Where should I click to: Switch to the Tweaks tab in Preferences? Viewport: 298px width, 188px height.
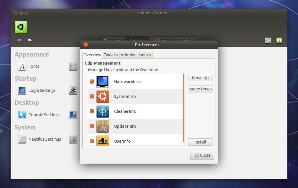[x=110, y=55]
